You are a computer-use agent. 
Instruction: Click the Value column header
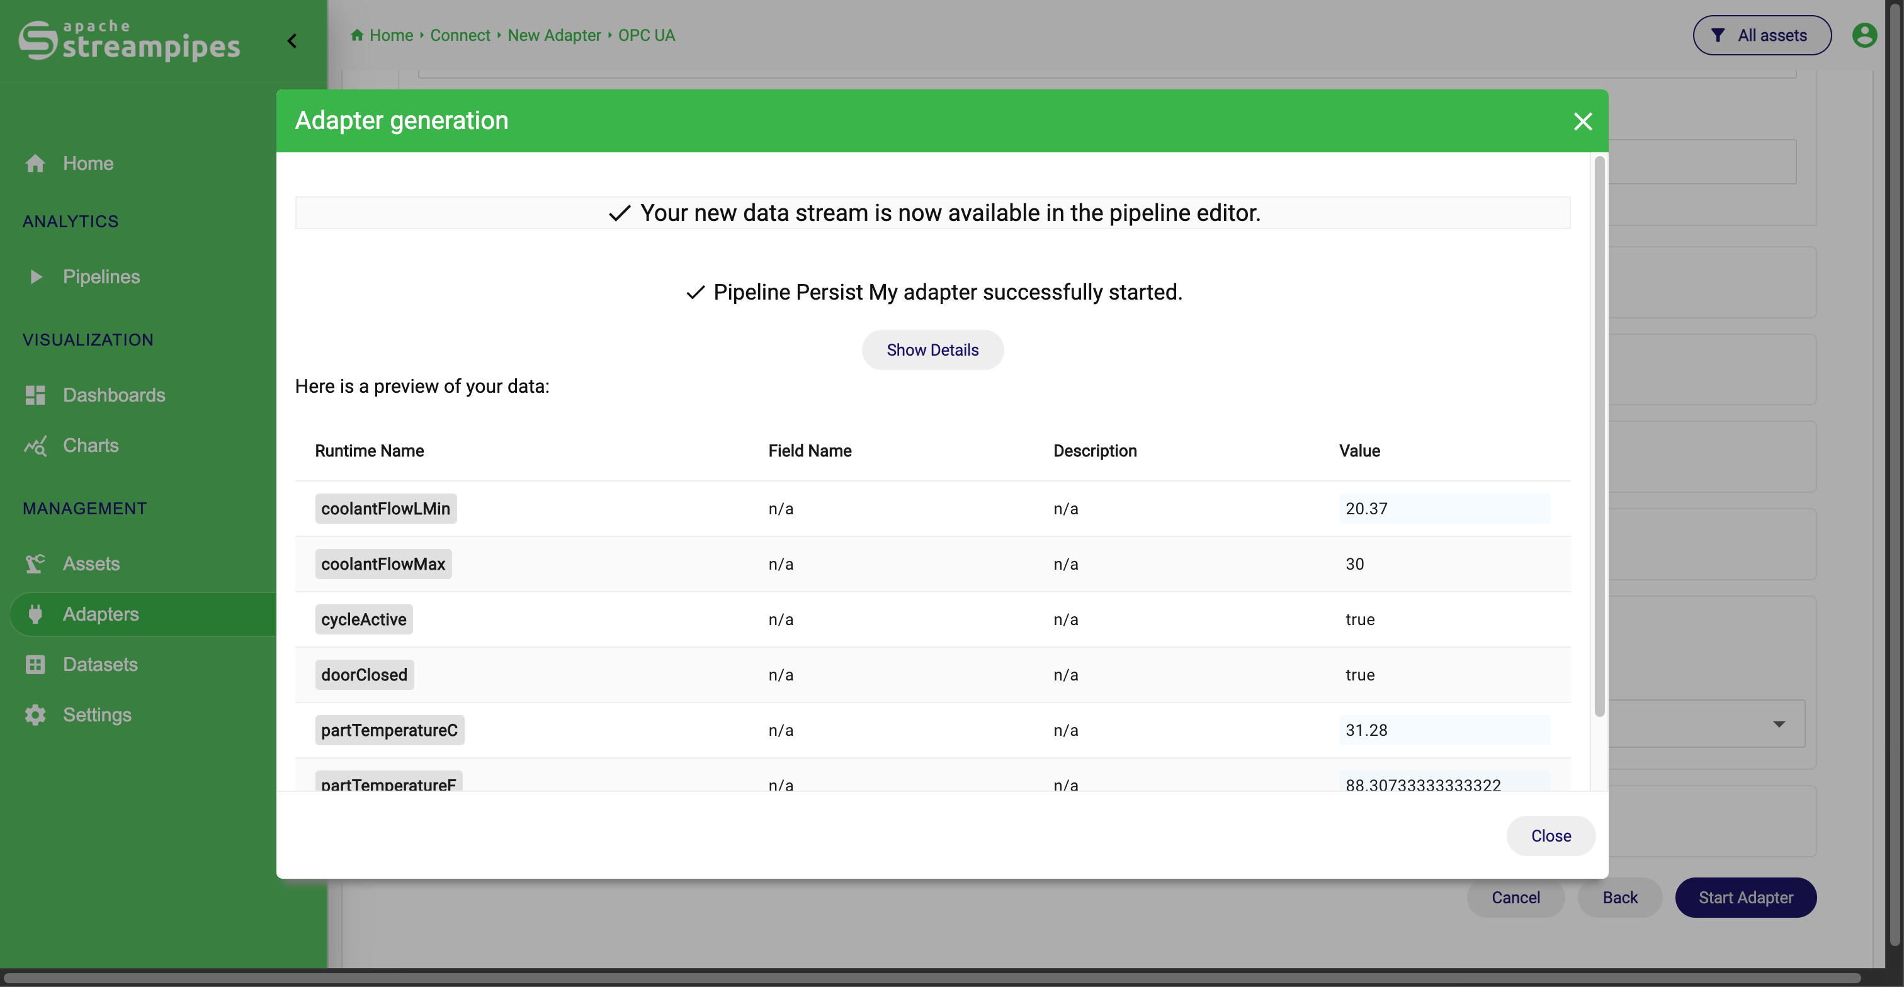point(1359,450)
